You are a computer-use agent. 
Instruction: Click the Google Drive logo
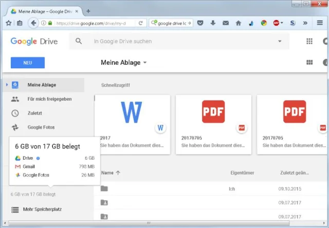pyautogui.click(x=34, y=41)
